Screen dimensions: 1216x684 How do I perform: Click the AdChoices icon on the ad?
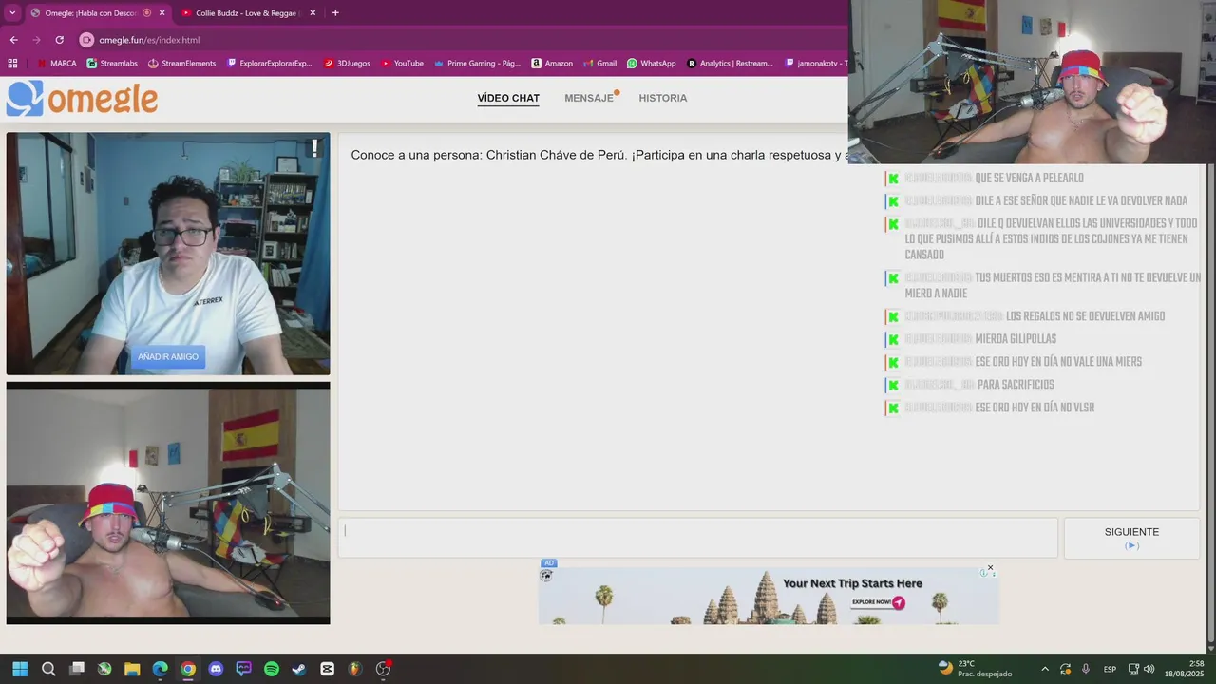pyautogui.click(x=984, y=573)
